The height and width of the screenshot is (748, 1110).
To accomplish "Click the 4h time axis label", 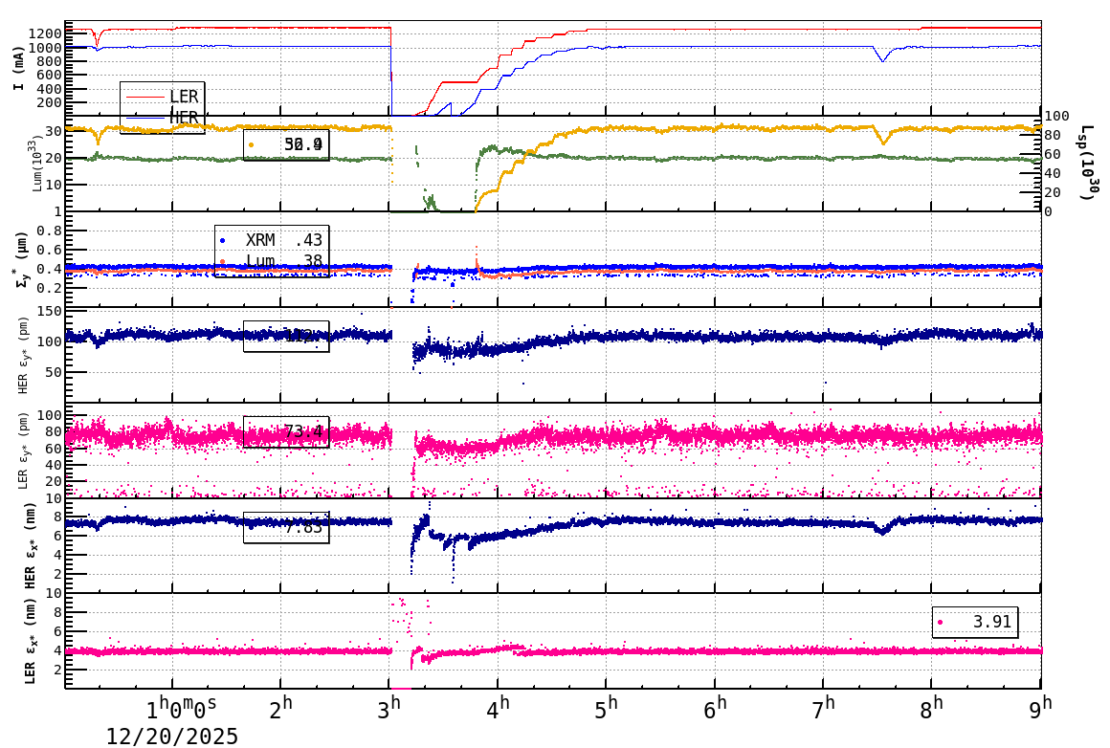I will pos(498,709).
